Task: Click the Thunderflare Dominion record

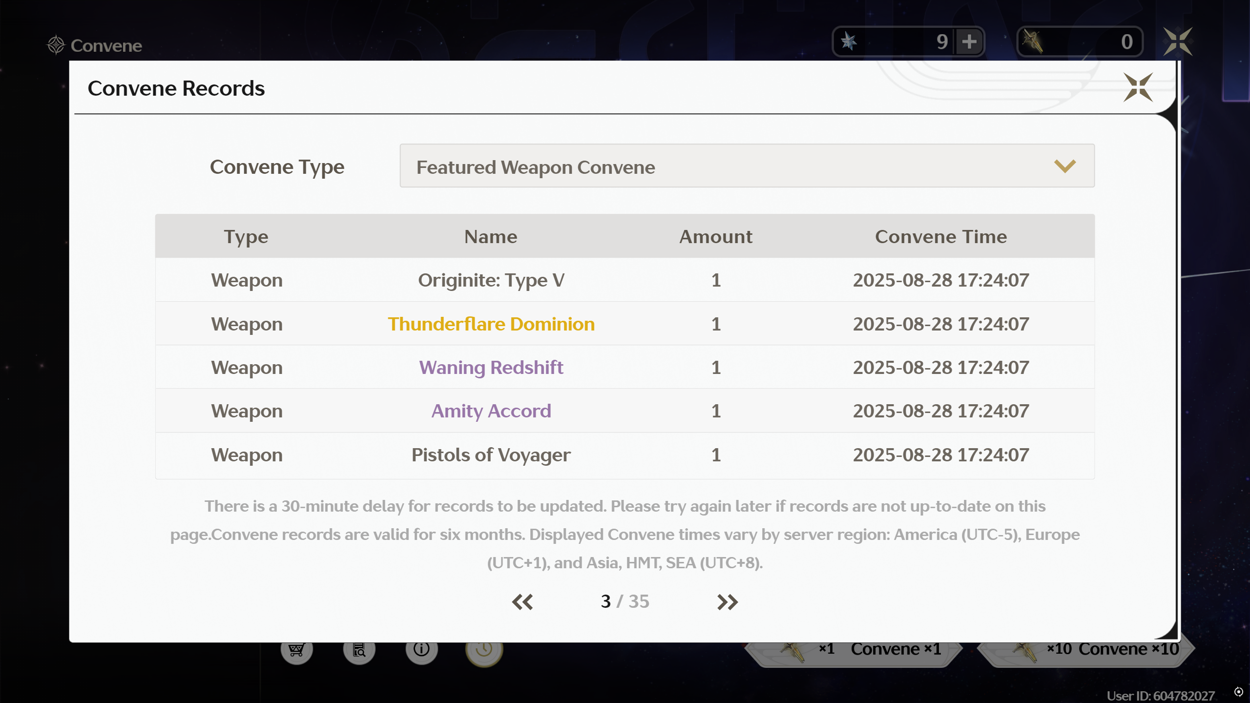Action: (491, 324)
